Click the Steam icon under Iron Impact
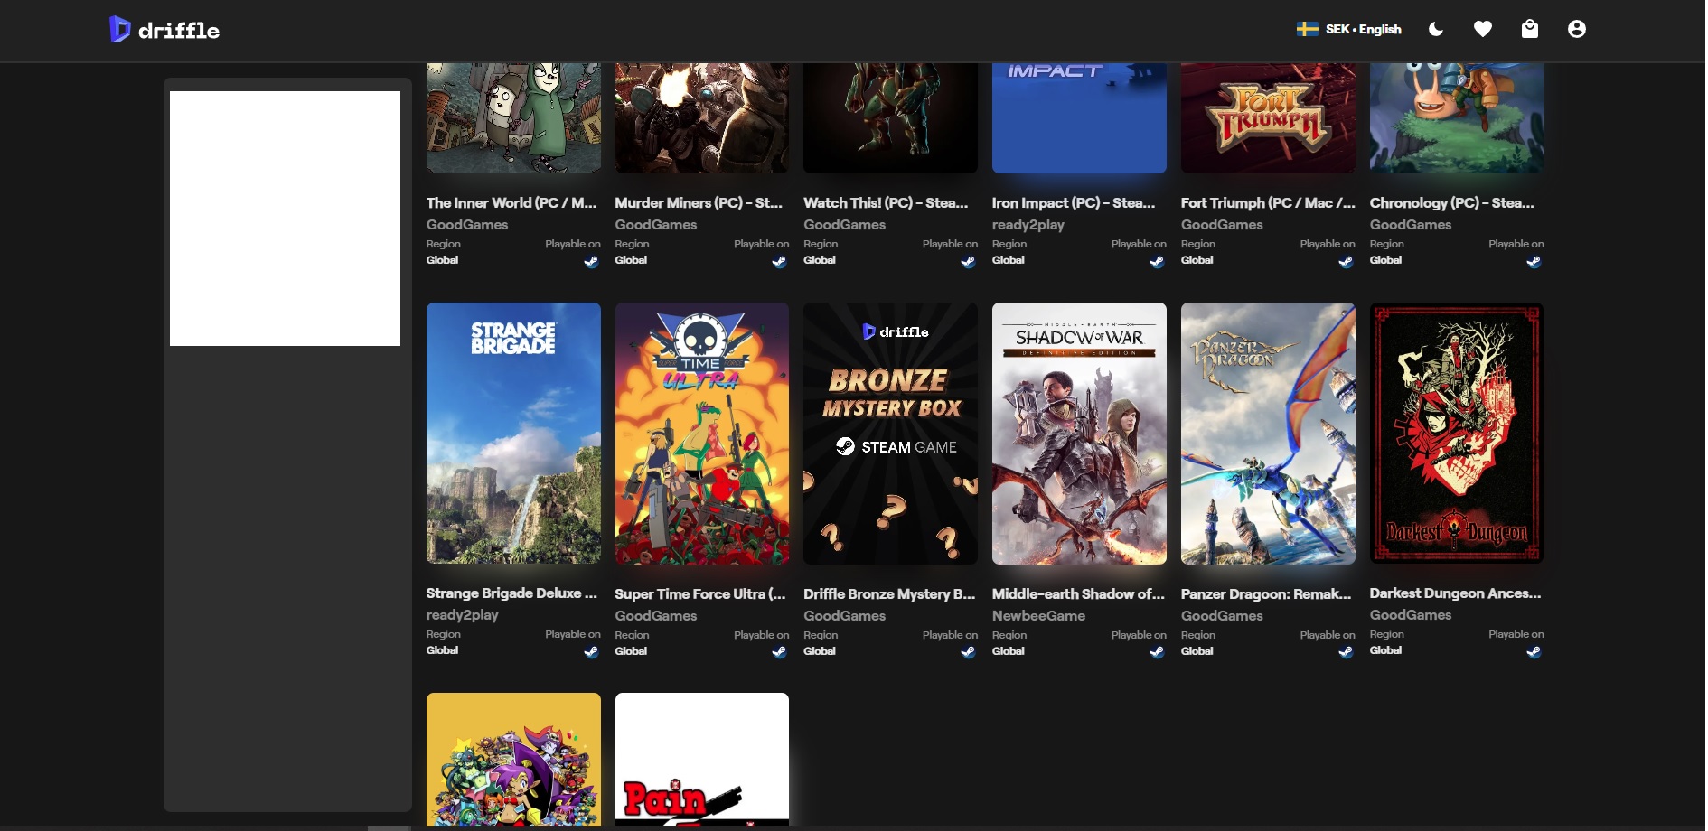This screenshot has width=1708, height=831. coord(1157,262)
